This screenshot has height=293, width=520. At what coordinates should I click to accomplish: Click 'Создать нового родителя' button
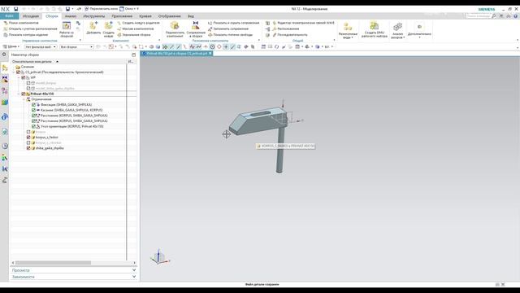[138, 23]
